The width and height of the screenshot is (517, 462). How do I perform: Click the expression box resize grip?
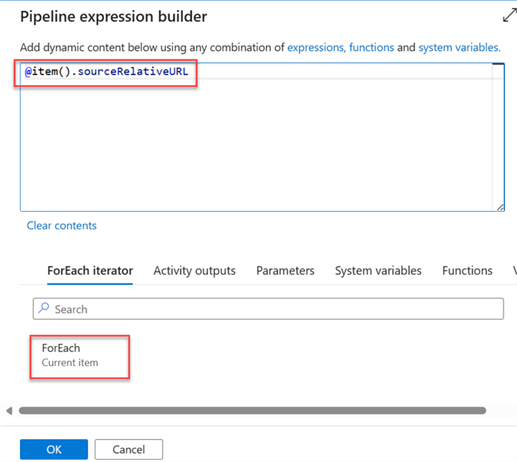coord(500,207)
